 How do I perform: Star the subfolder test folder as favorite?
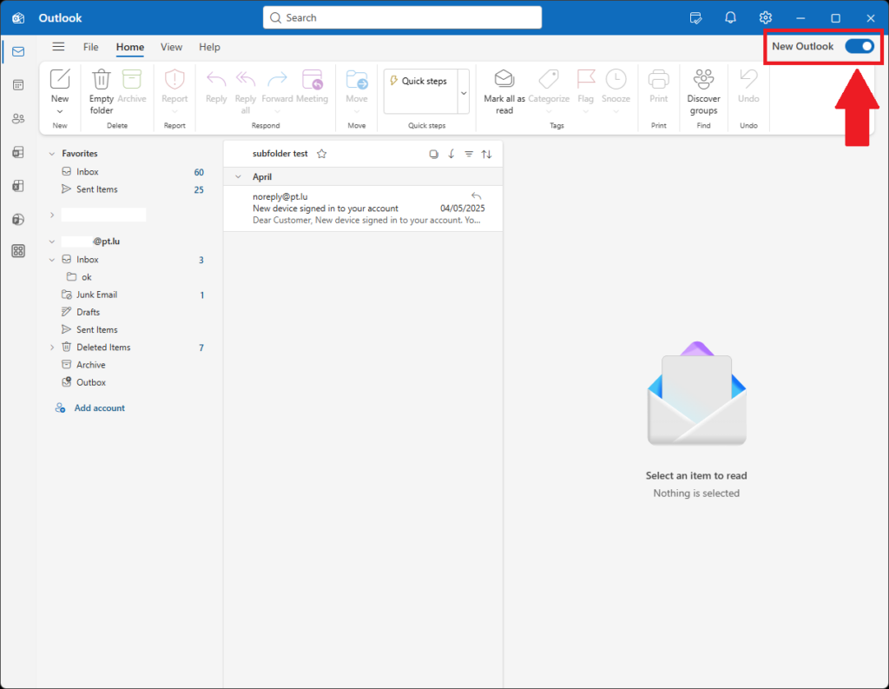pos(321,154)
